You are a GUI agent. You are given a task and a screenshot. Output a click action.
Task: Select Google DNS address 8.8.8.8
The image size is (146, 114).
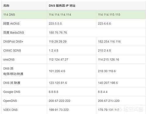click(53, 92)
